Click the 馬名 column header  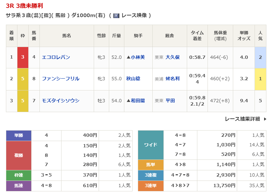tap(66, 36)
